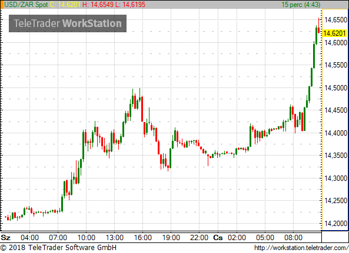Click the TeleTrader WorkStation watermark logo

pos(68,23)
